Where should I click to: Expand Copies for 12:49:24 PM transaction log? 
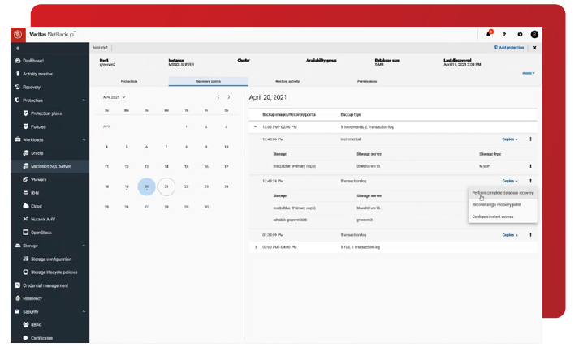510,181
